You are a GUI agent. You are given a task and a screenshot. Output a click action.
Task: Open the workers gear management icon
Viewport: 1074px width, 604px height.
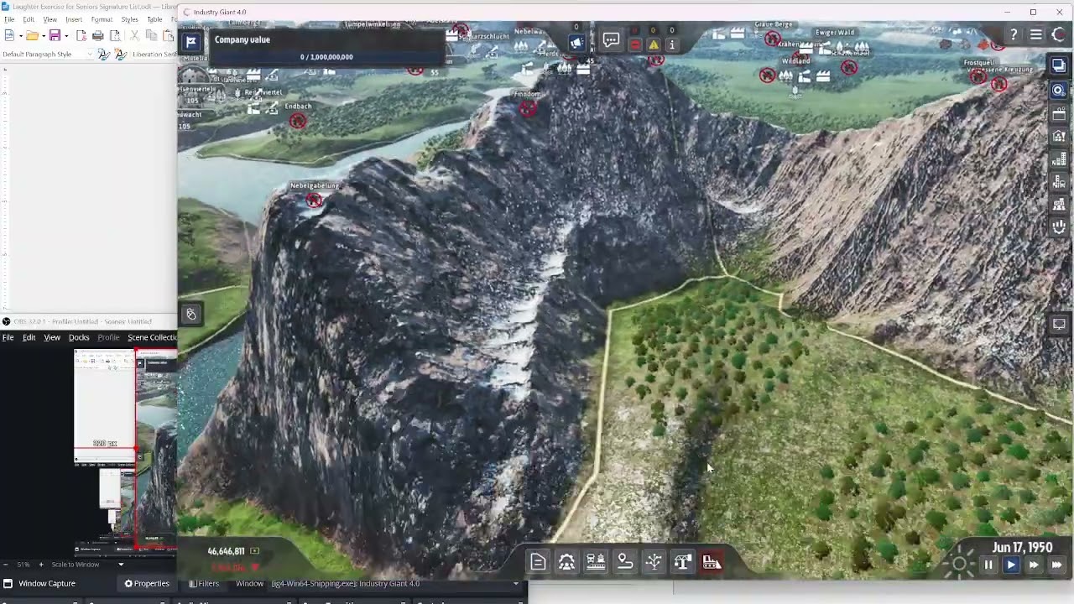[567, 562]
